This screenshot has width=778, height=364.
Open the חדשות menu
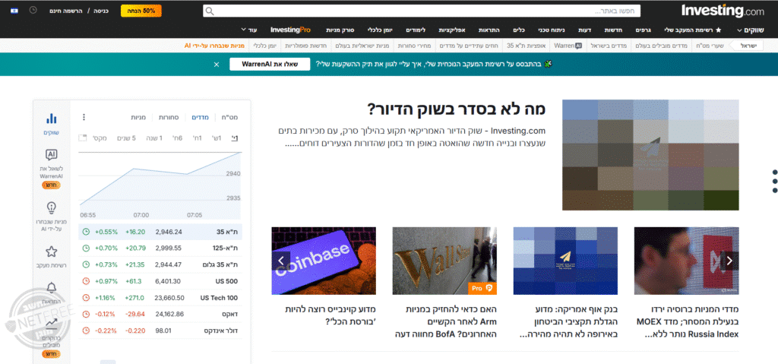pyautogui.click(x=613, y=30)
